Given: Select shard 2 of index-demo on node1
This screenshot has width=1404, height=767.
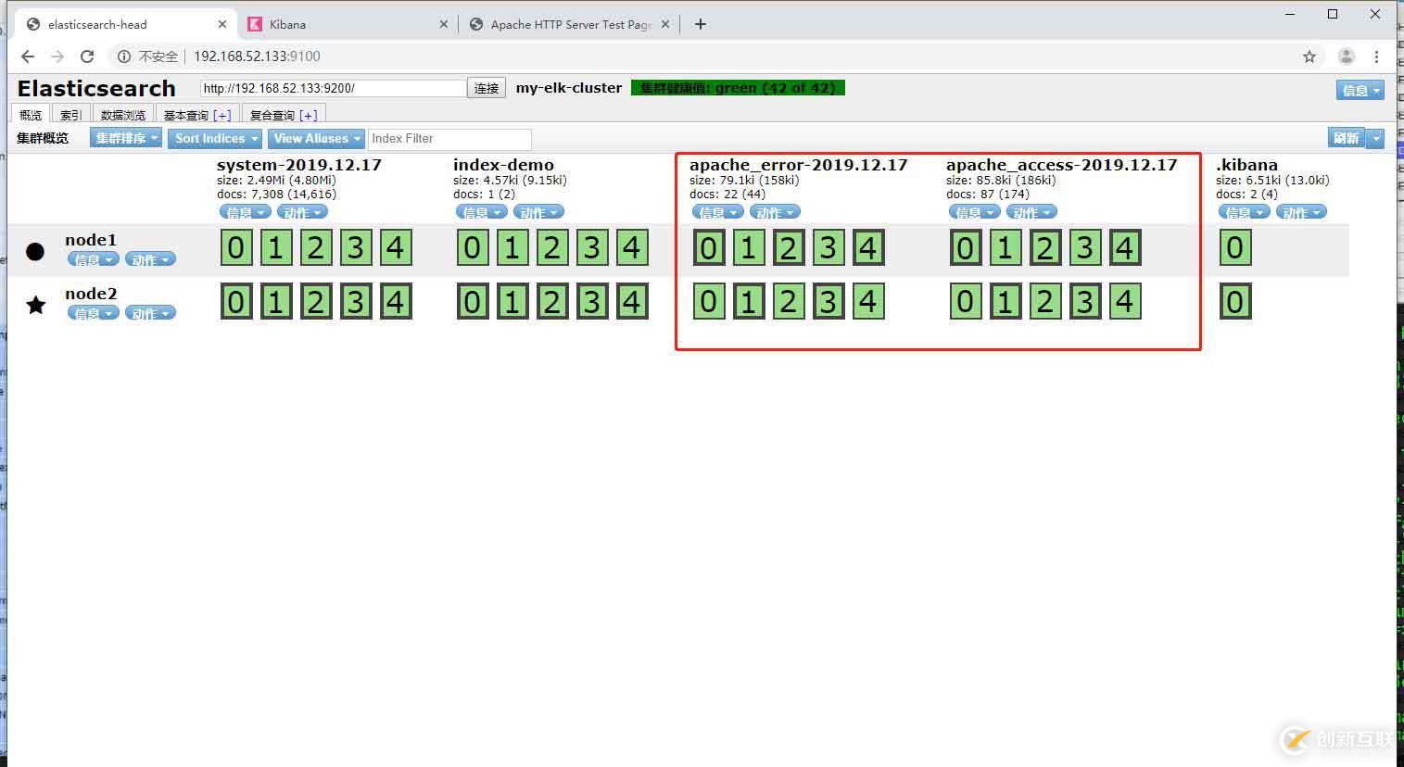Looking at the screenshot, I should pos(552,248).
